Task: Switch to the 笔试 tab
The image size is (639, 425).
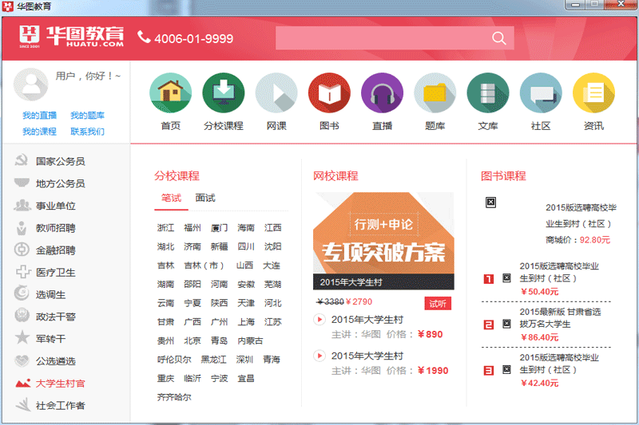Action: point(171,198)
